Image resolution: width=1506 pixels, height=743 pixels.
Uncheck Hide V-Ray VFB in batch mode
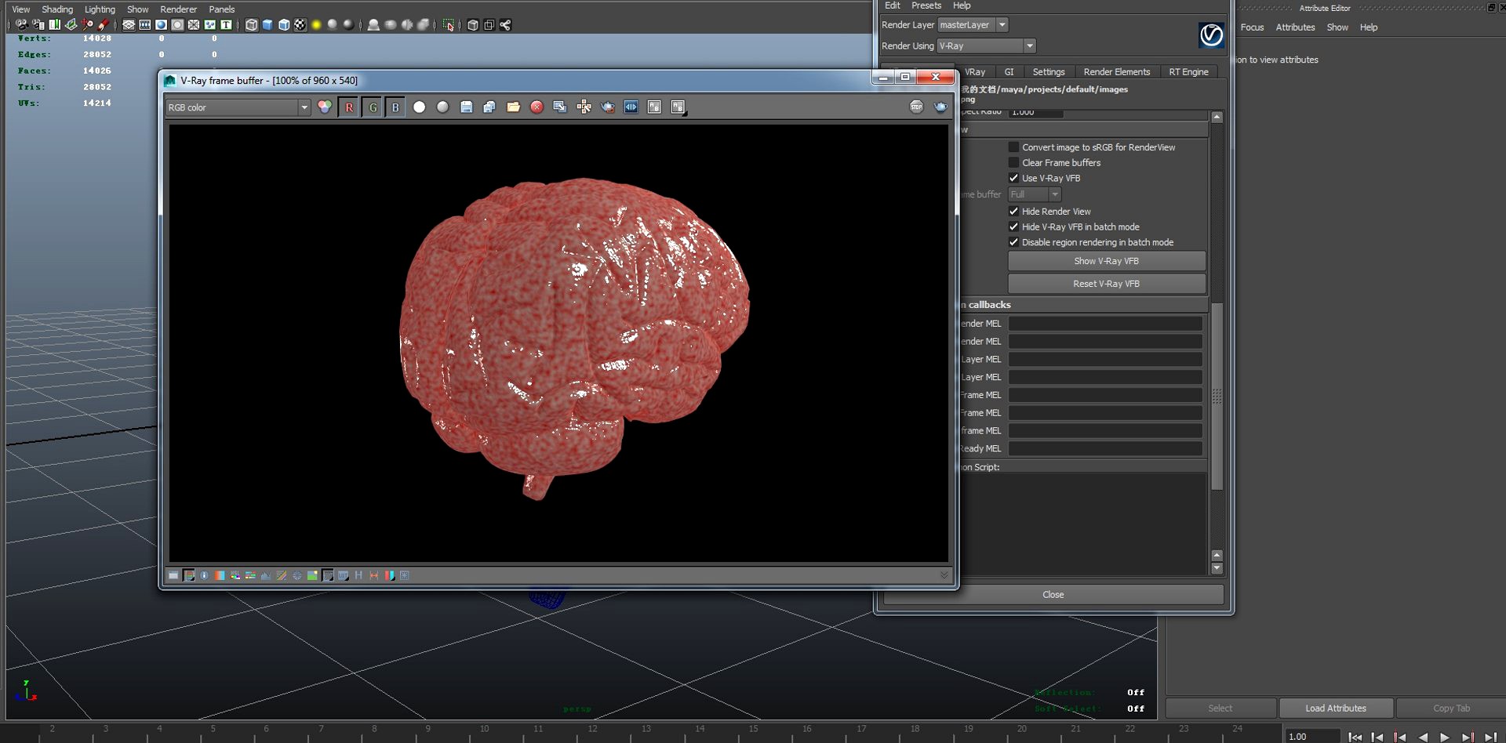click(x=1013, y=227)
